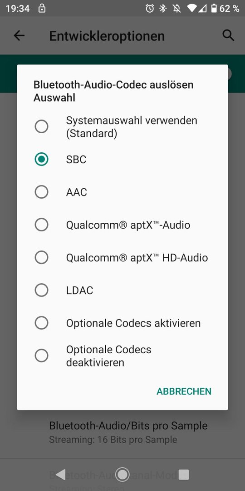Tap the Bluetooth status bar icon
The image size is (245, 491).
coord(163,9)
